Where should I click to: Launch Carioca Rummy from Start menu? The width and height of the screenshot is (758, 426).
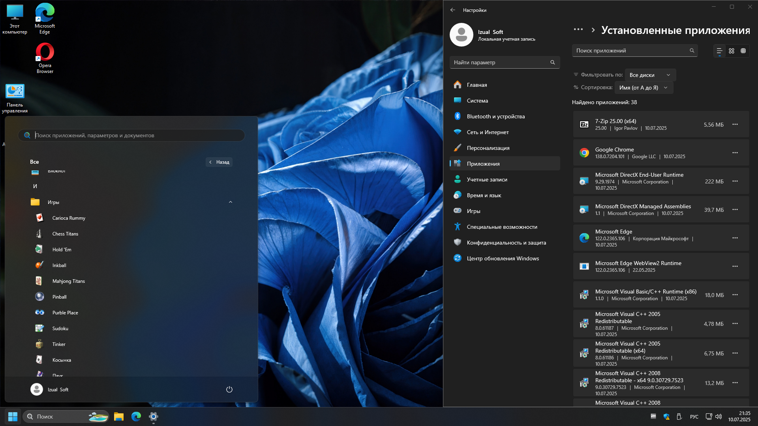131,218
